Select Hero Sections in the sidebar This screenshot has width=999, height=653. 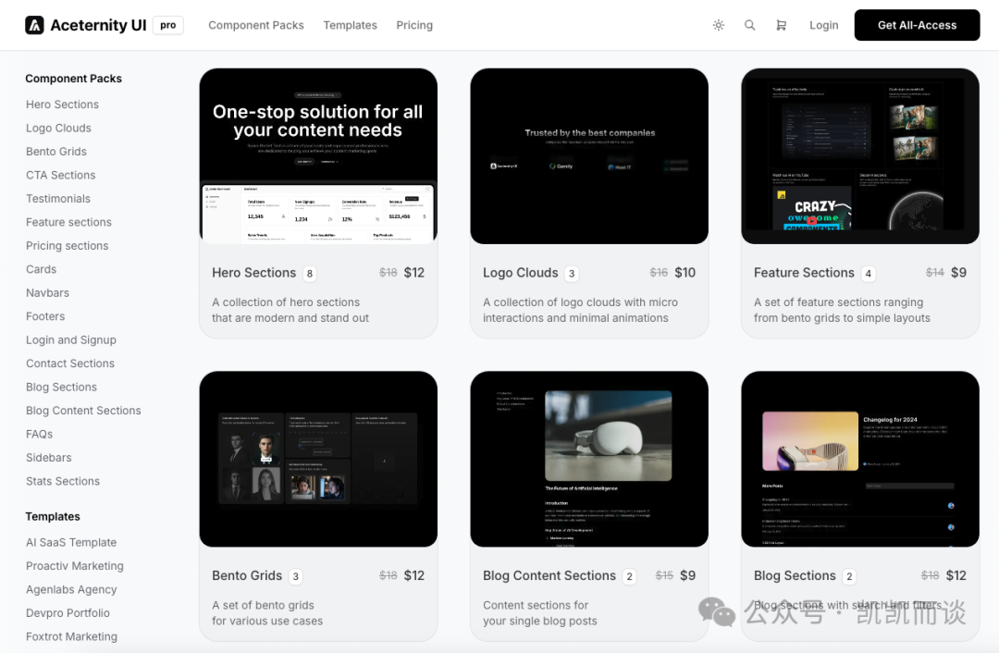(x=63, y=105)
